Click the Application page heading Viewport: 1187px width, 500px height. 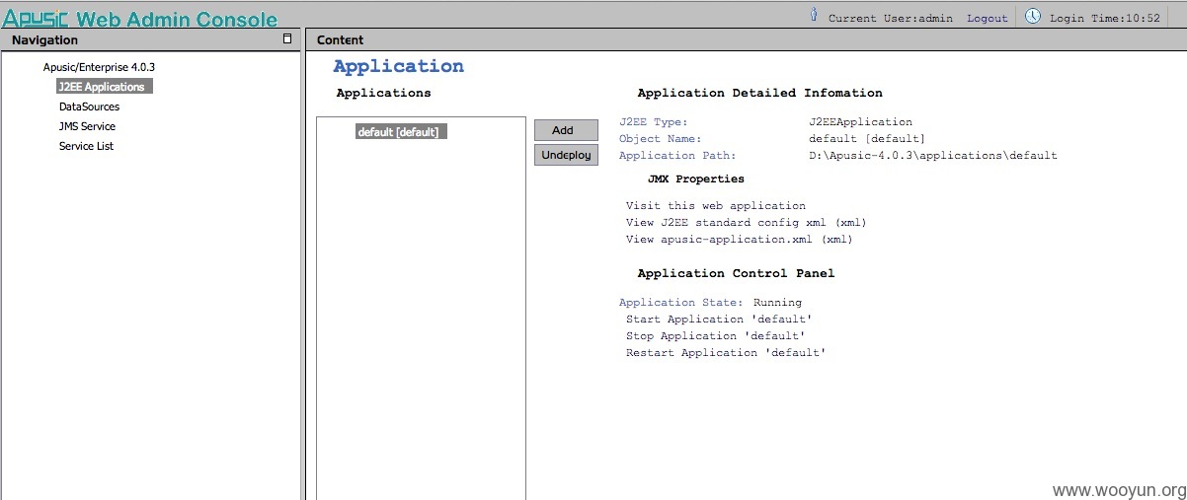(x=399, y=67)
